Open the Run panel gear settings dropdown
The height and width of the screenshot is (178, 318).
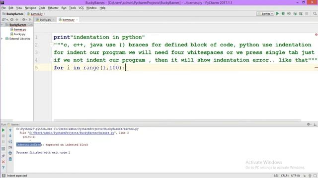tap(309, 124)
